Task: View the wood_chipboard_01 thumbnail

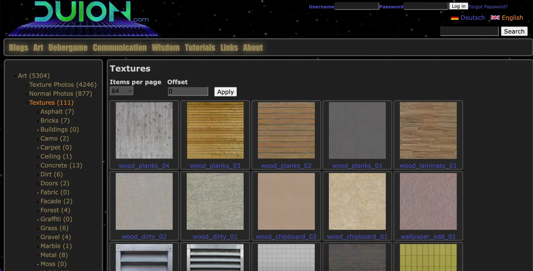Action: 357,201
